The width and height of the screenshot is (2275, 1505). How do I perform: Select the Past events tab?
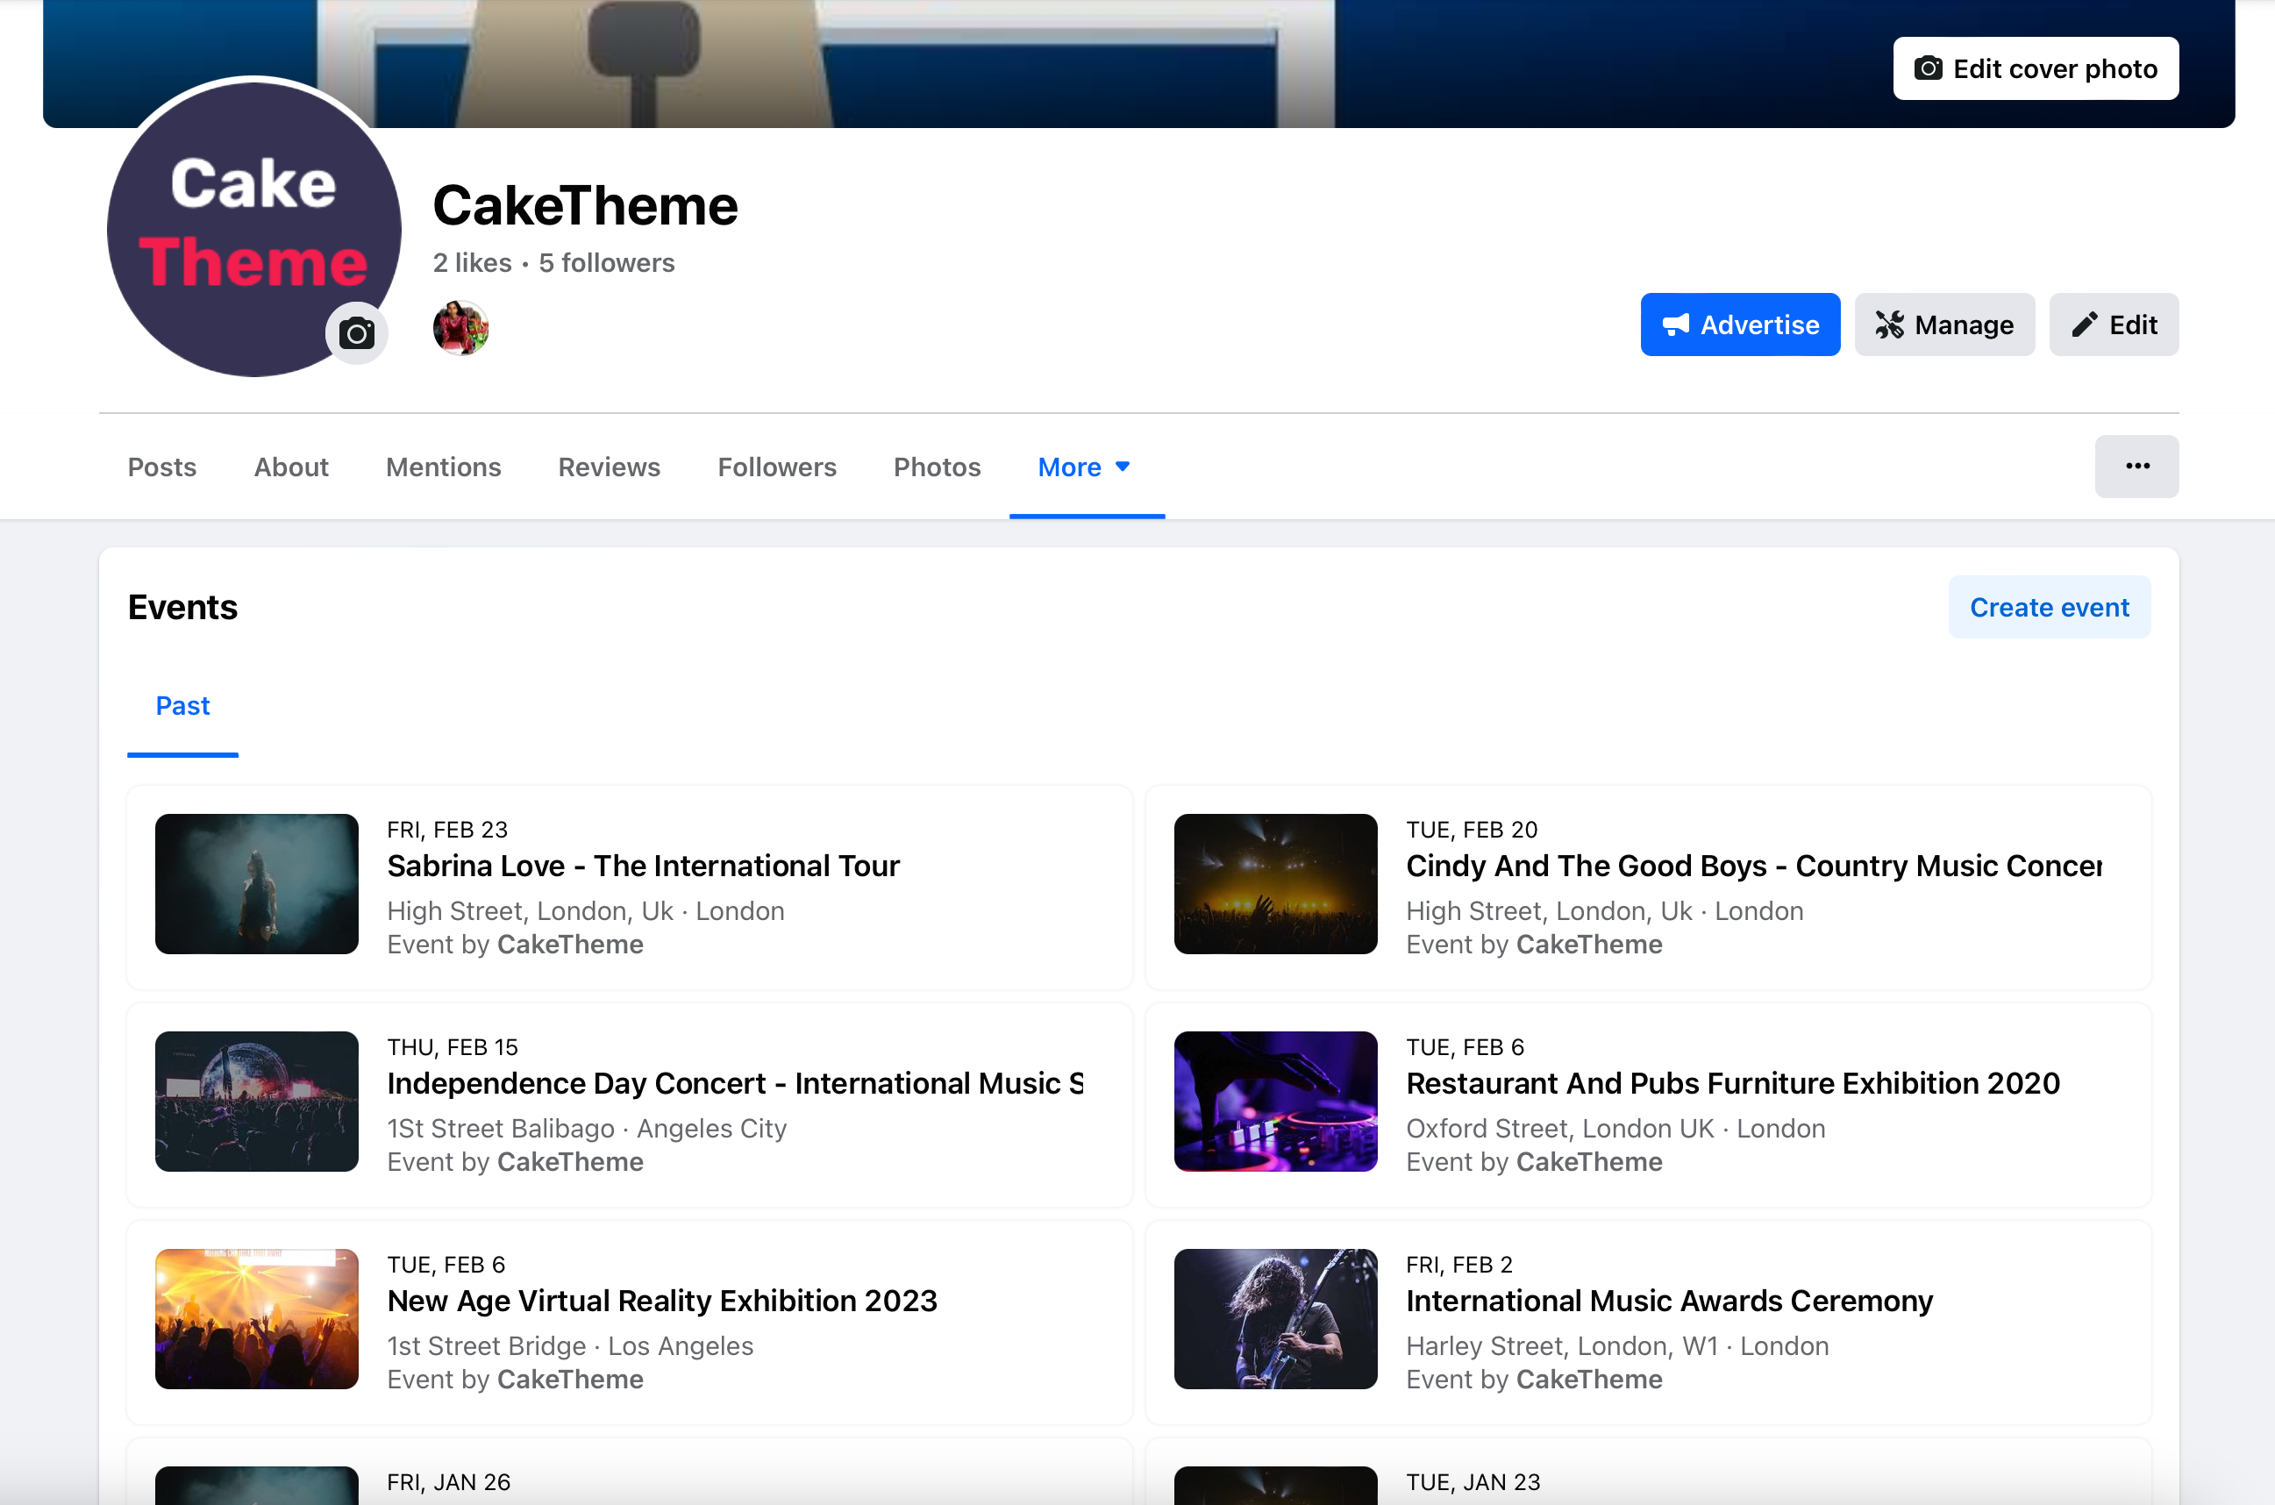point(182,706)
